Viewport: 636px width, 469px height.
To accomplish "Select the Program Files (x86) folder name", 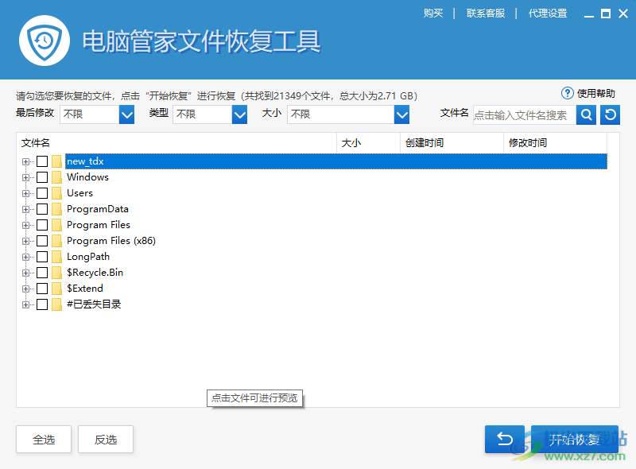I will point(111,241).
